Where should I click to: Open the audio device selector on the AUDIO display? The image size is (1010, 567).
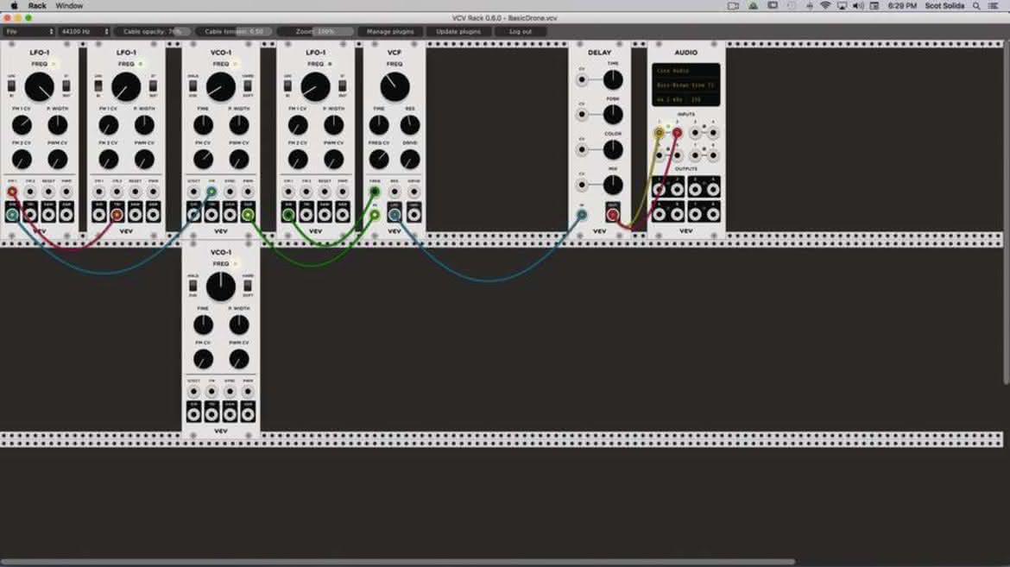(x=686, y=85)
